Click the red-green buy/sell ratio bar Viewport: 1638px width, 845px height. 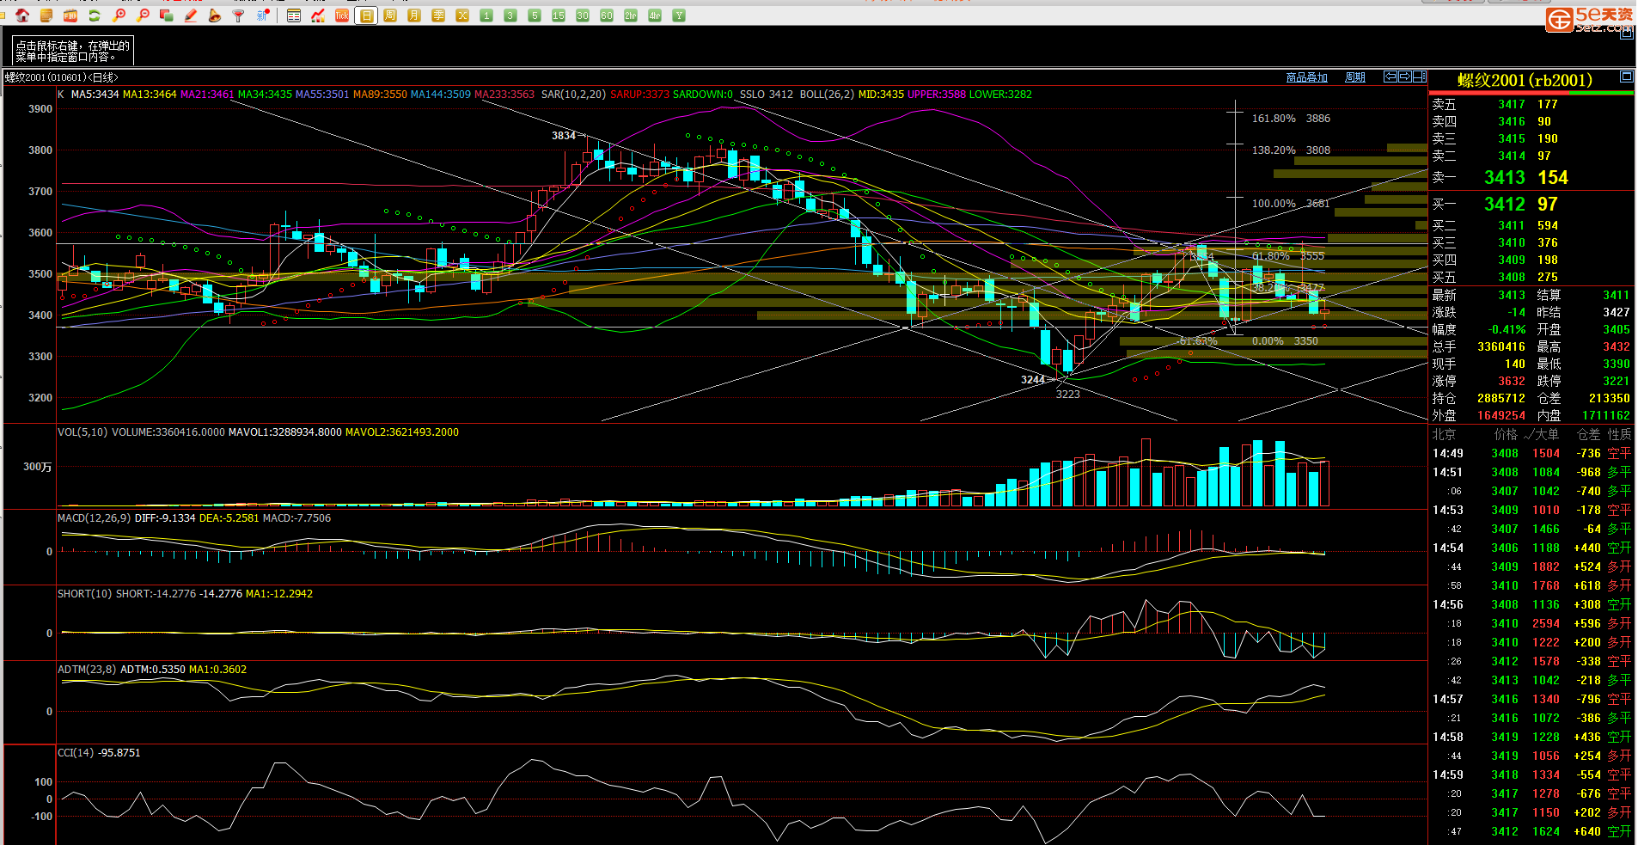pyautogui.click(x=1531, y=93)
